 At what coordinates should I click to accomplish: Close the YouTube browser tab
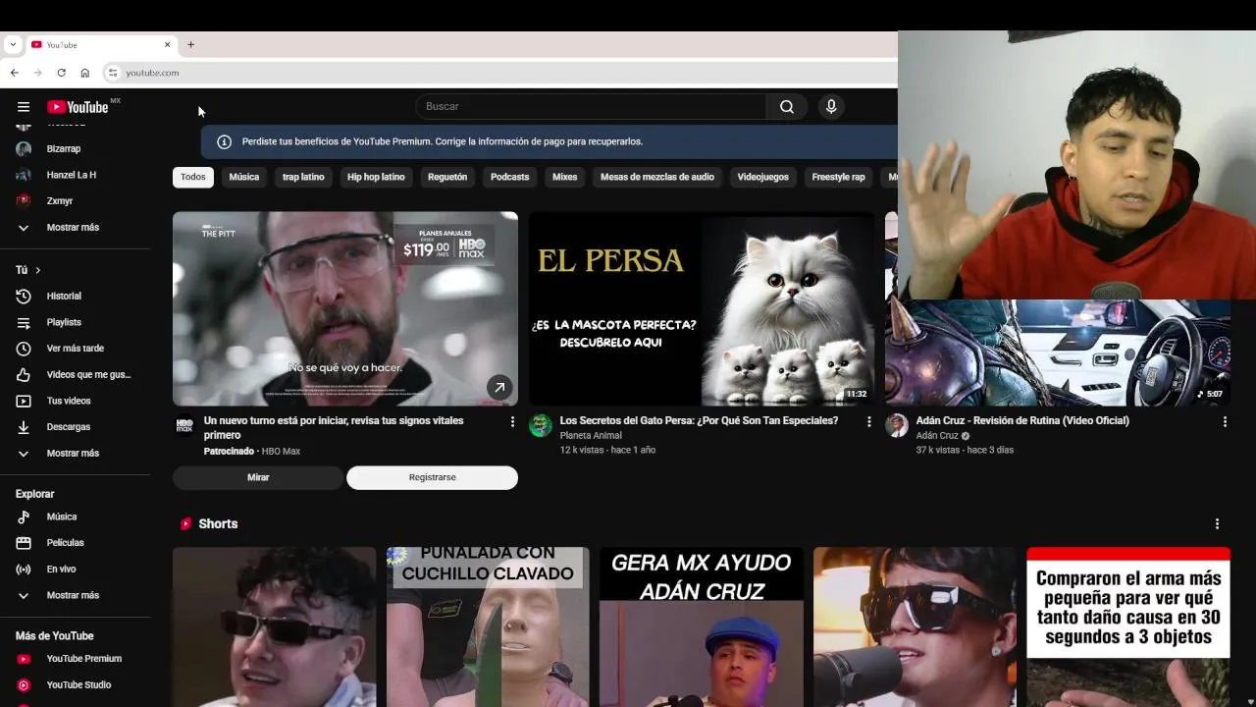[x=167, y=44]
